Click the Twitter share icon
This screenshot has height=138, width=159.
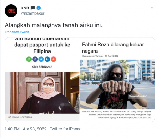(x=41, y=59)
